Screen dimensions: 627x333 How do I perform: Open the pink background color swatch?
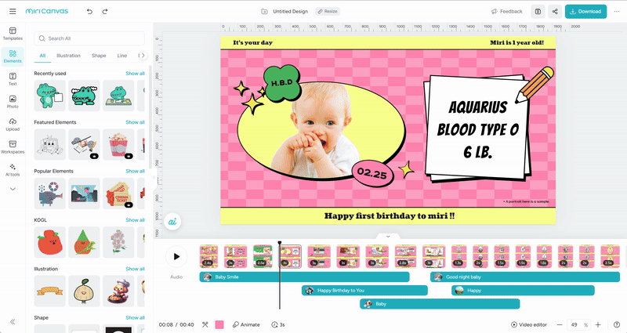219,324
